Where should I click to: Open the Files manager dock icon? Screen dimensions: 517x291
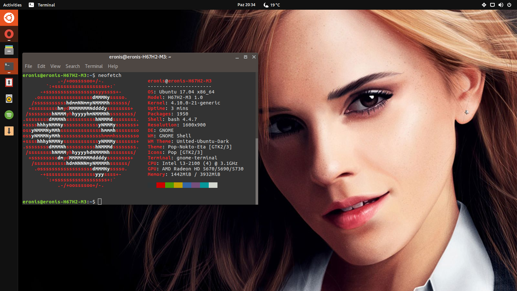pyautogui.click(x=9, y=50)
